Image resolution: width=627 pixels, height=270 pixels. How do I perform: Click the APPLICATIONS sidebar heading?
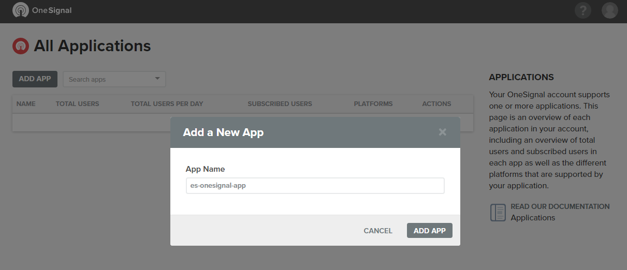[521, 77]
